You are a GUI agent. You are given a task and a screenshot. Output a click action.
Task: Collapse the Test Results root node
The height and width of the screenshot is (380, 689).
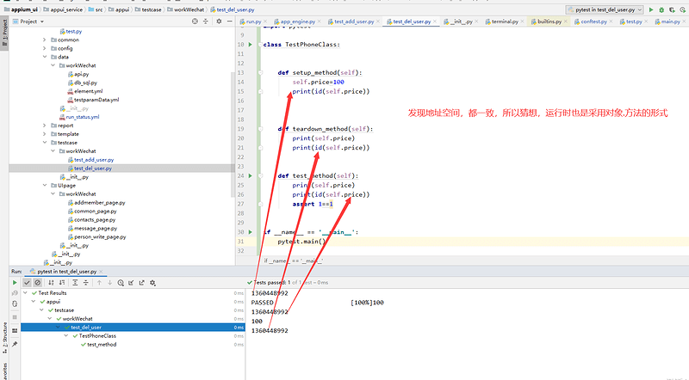pyautogui.click(x=26, y=292)
